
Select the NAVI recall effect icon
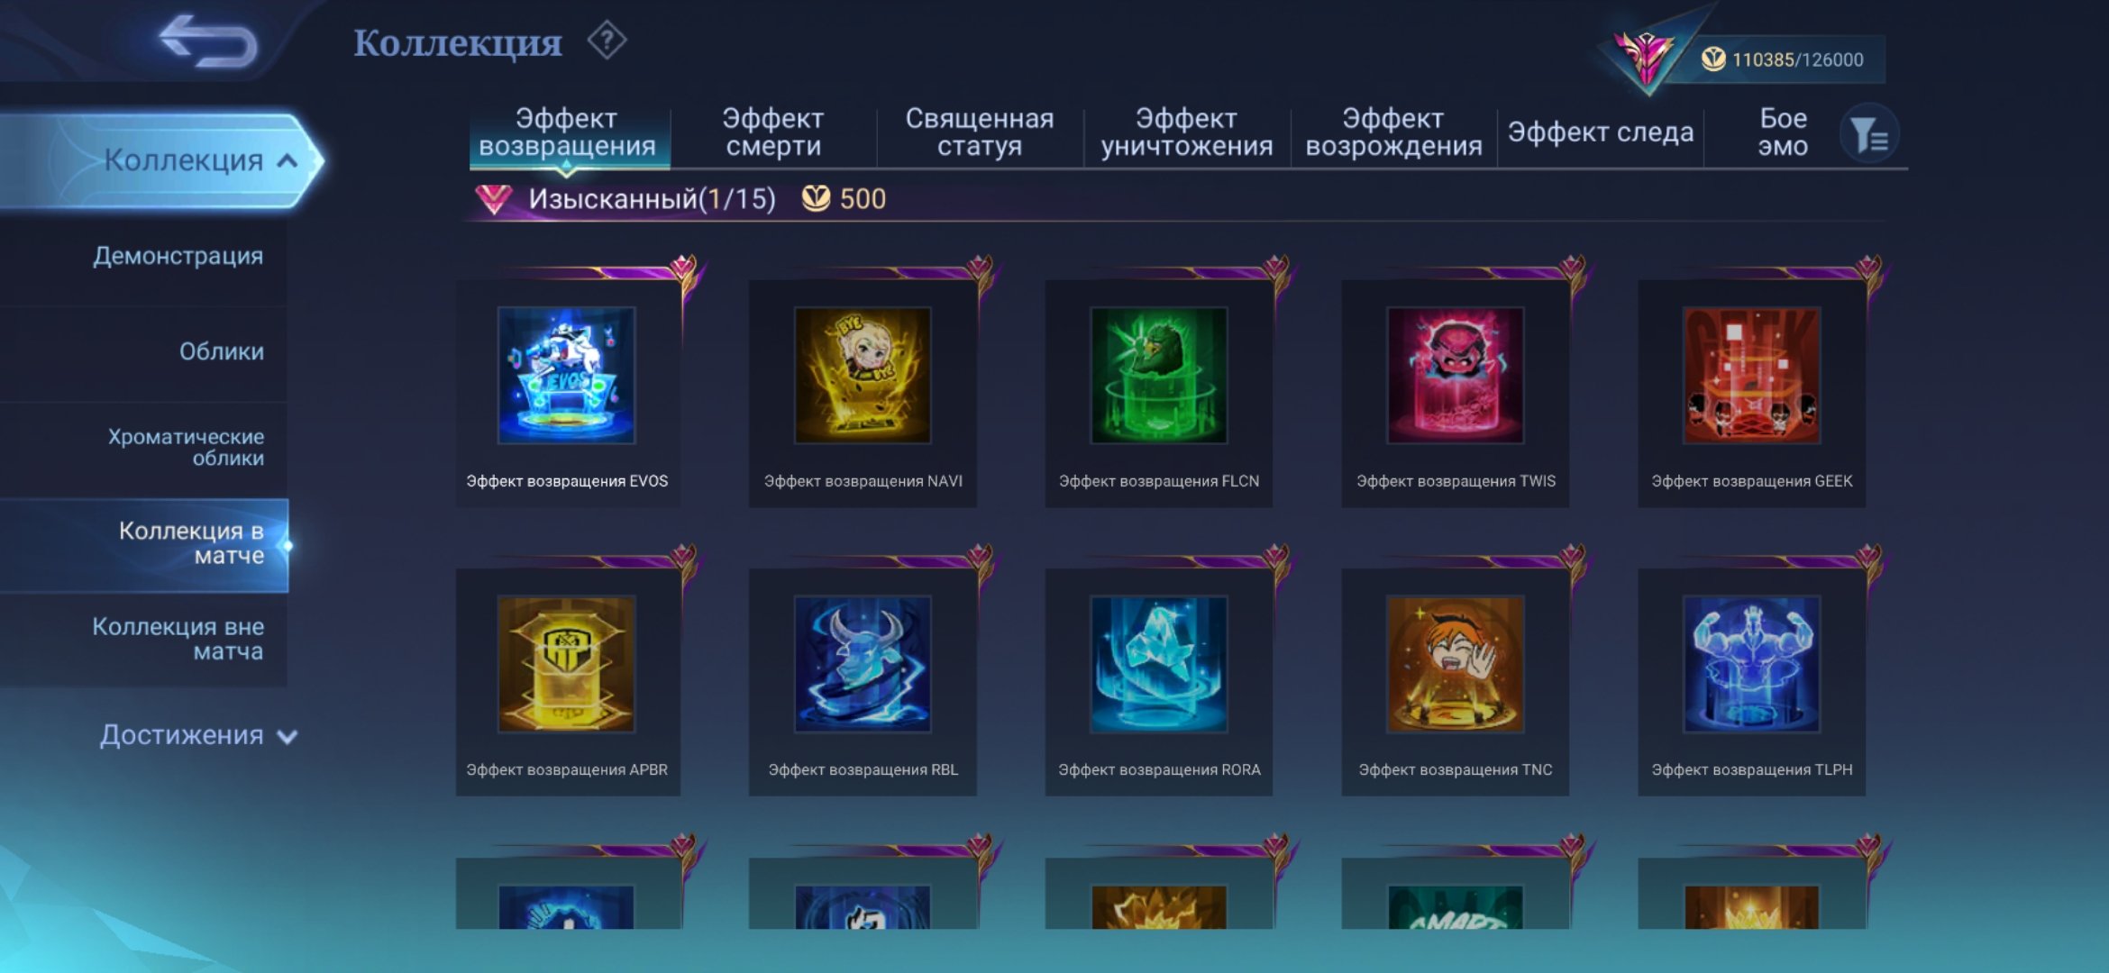863,376
